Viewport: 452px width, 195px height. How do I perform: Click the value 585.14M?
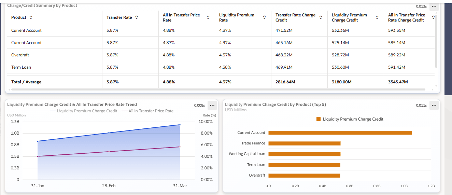click(x=397, y=43)
